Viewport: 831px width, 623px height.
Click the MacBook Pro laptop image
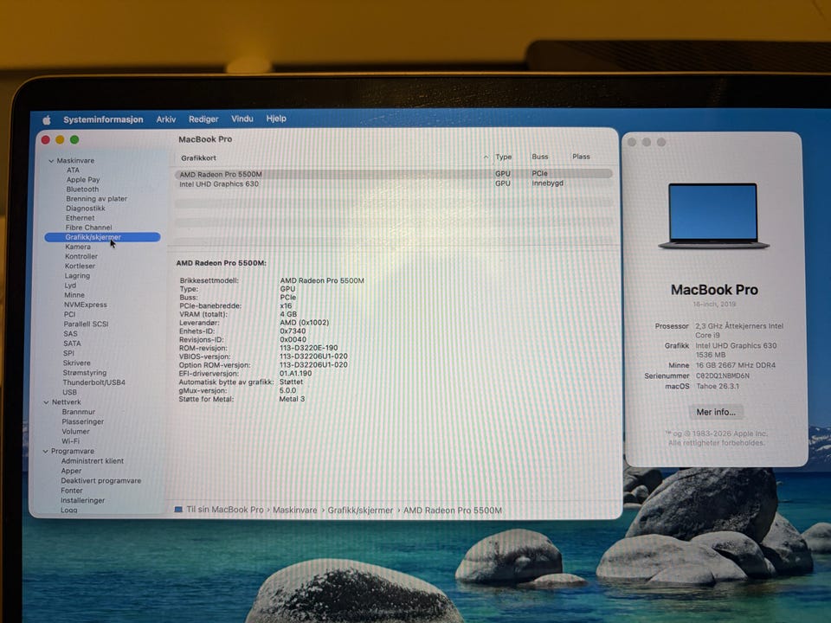(713, 215)
